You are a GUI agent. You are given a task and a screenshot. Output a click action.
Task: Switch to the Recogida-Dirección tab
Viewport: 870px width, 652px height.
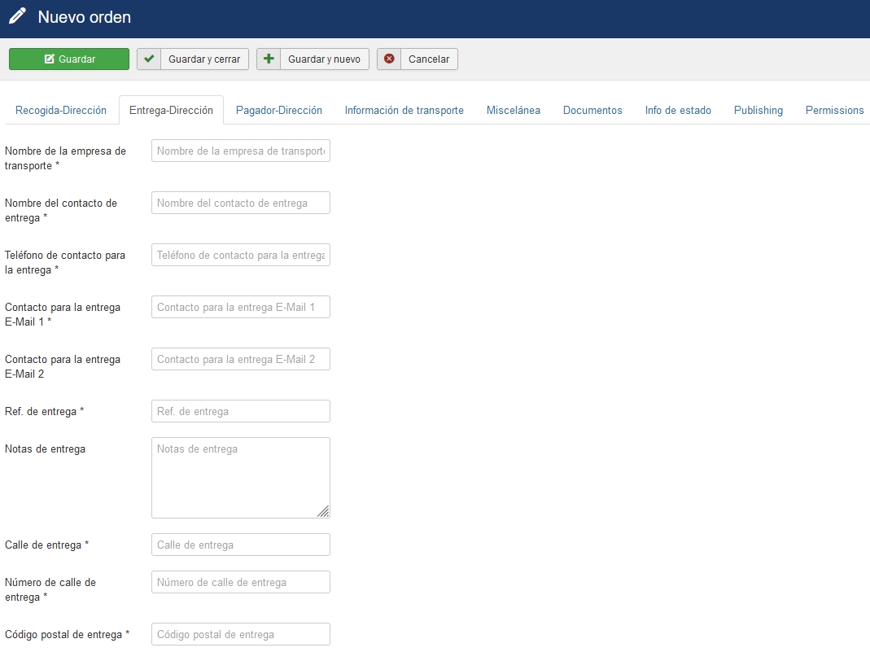coord(61,110)
